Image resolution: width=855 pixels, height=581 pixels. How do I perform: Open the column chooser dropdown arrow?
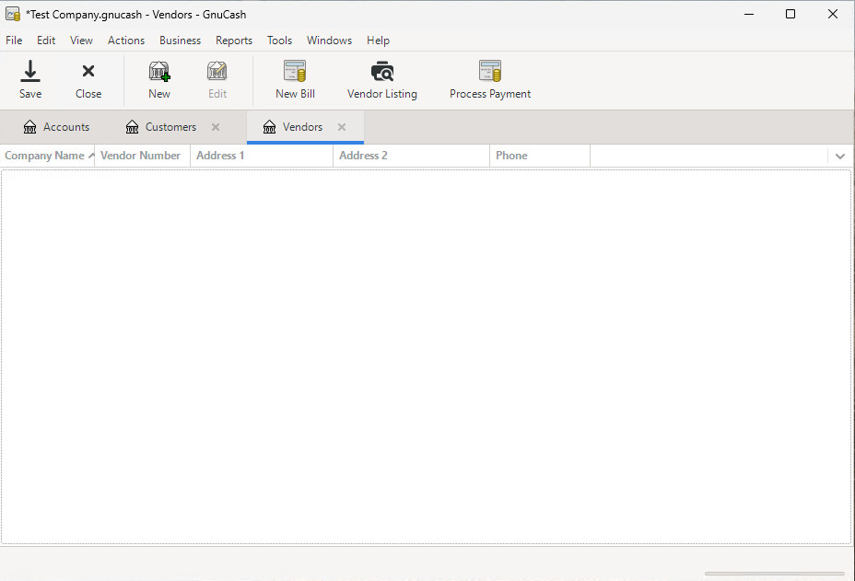839,157
